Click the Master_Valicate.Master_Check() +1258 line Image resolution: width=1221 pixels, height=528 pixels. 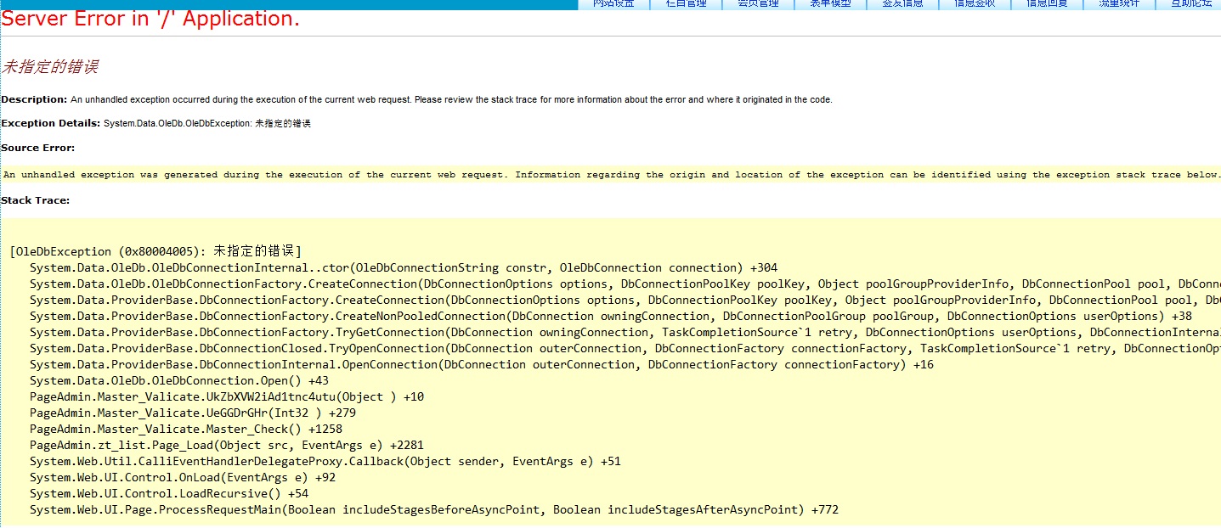click(x=185, y=430)
